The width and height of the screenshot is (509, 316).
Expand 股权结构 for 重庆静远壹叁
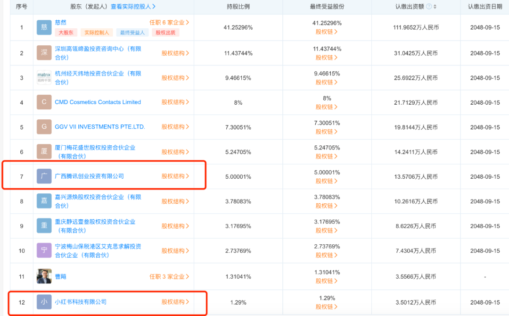[175, 226]
